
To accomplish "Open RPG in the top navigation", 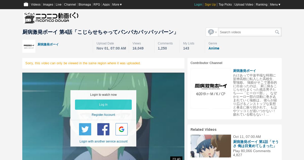I will click(x=97, y=5).
